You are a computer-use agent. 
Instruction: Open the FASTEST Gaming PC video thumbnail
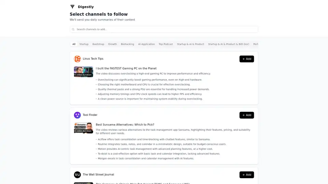click(x=83, y=72)
